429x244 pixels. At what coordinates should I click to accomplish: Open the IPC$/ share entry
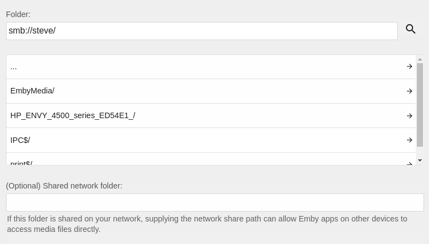pyautogui.click(x=20, y=140)
